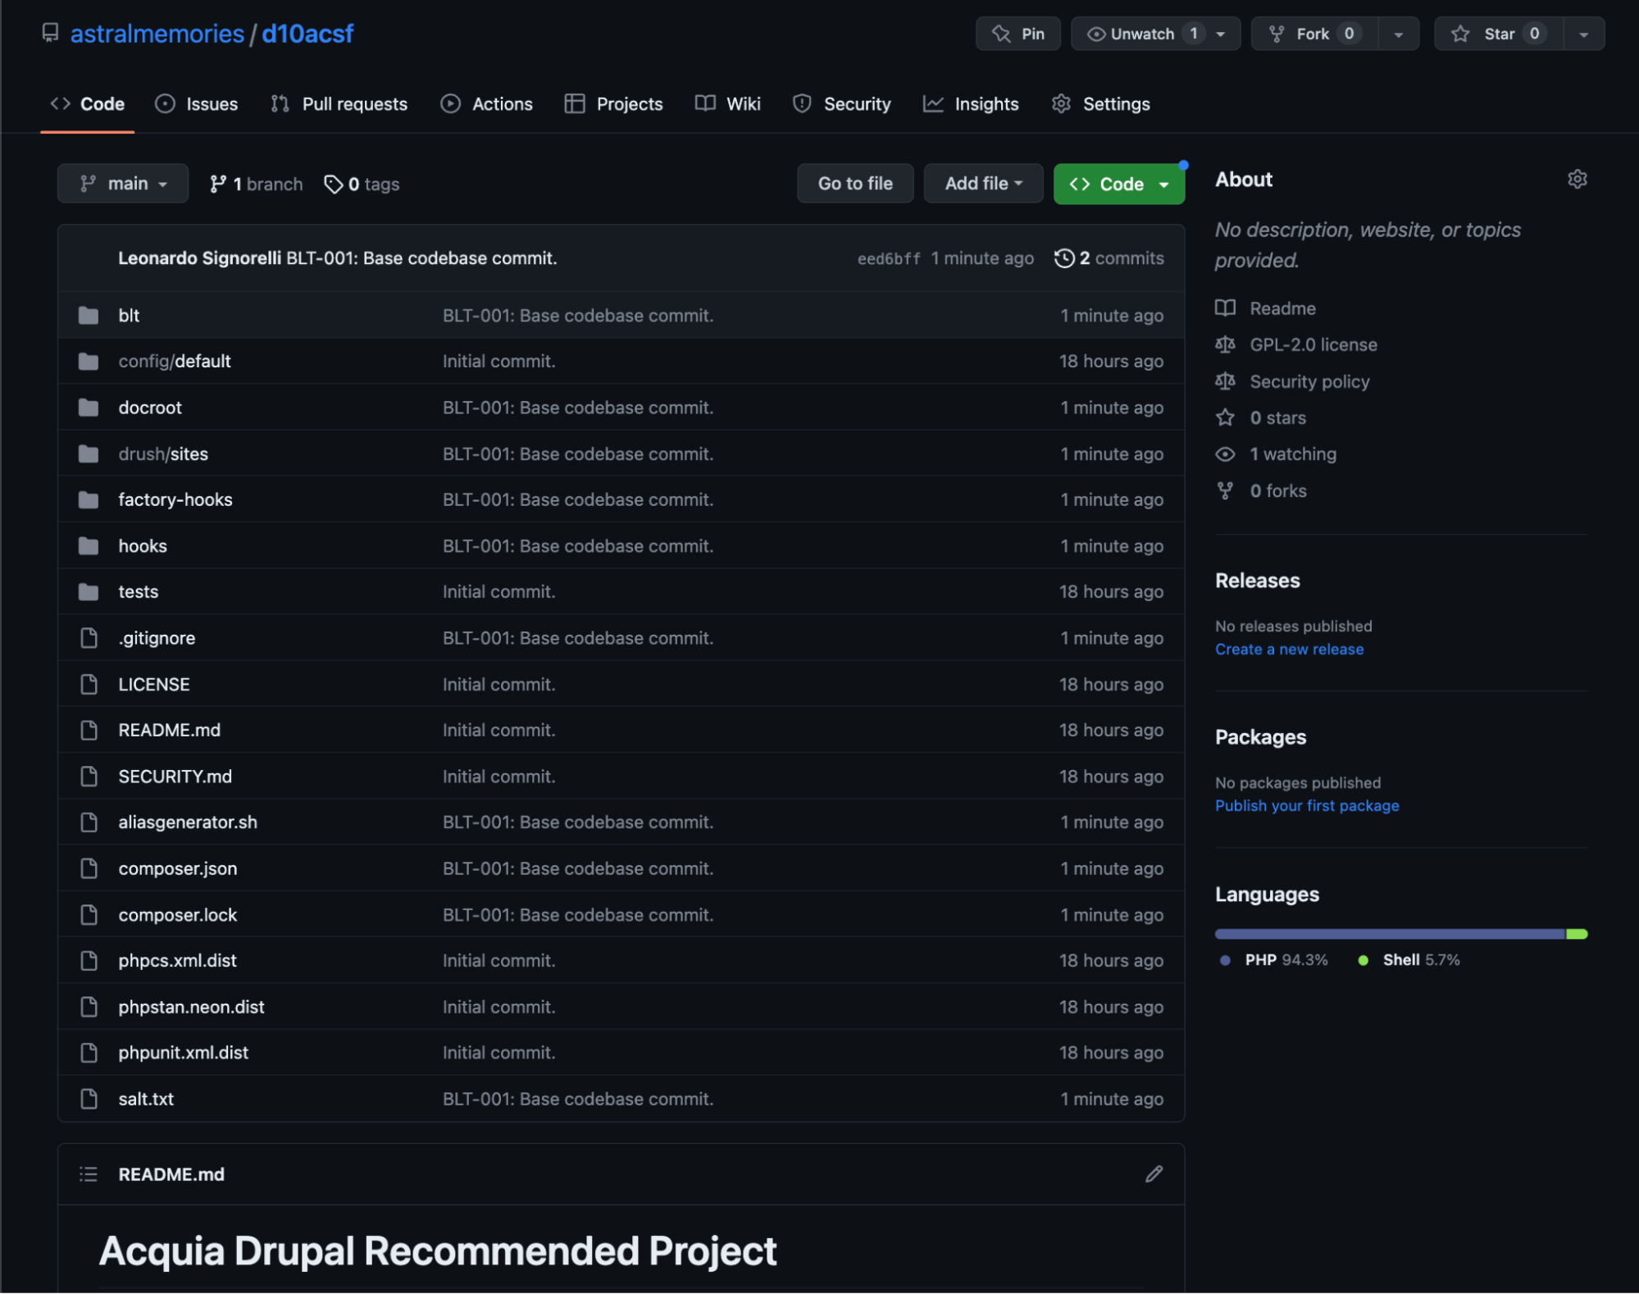
Task: Click the salt.txt file icon
Action: tap(89, 1098)
